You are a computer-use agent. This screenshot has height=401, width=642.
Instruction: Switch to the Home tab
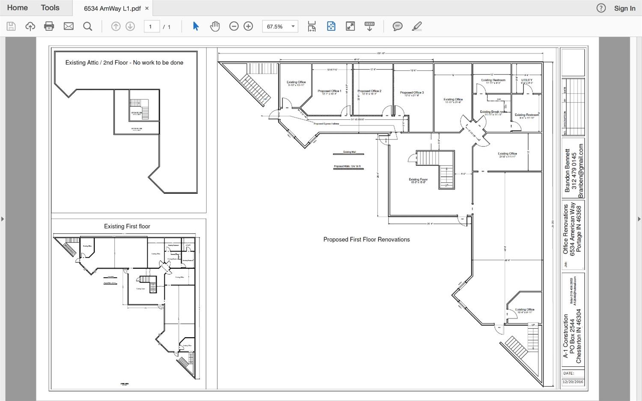point(18,8)
